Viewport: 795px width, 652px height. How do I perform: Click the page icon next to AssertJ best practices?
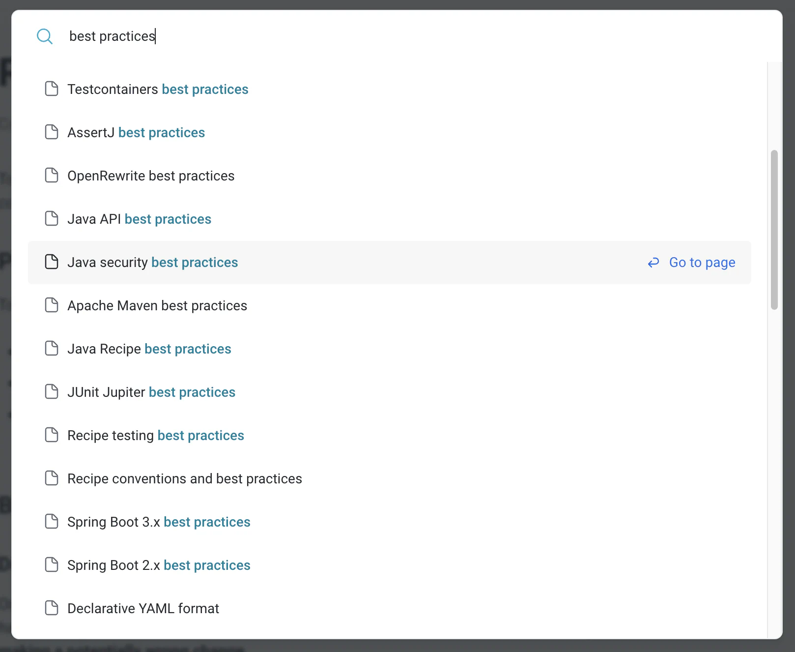click(x=52, y=132)
